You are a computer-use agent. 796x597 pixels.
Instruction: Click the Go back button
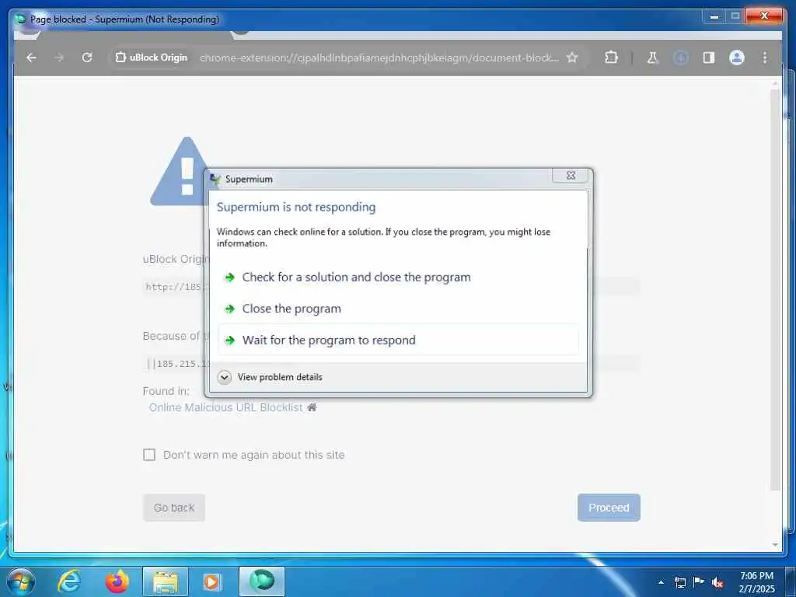point(174,508)
